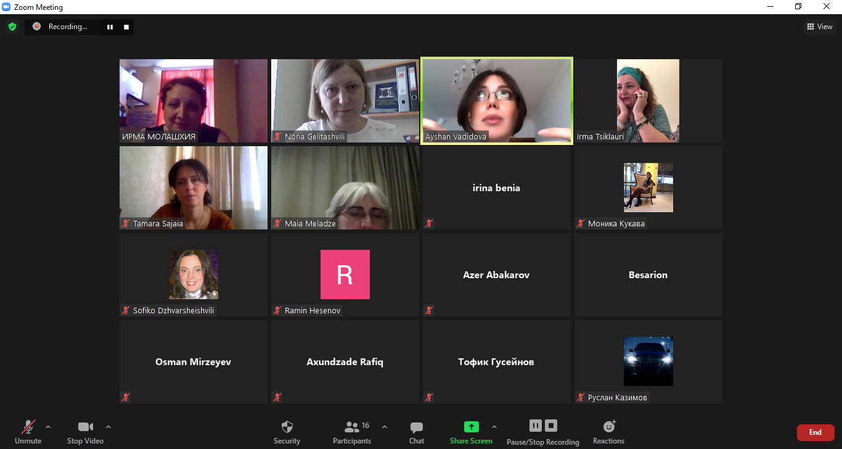
Task: Click Ramin Hesenov pink R avatar
Action: [345, 274]
